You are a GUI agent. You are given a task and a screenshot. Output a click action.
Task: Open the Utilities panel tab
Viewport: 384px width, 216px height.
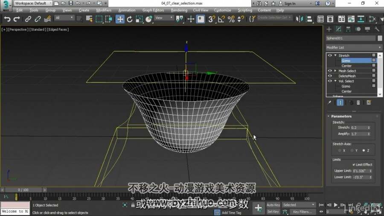coord(377,29)
